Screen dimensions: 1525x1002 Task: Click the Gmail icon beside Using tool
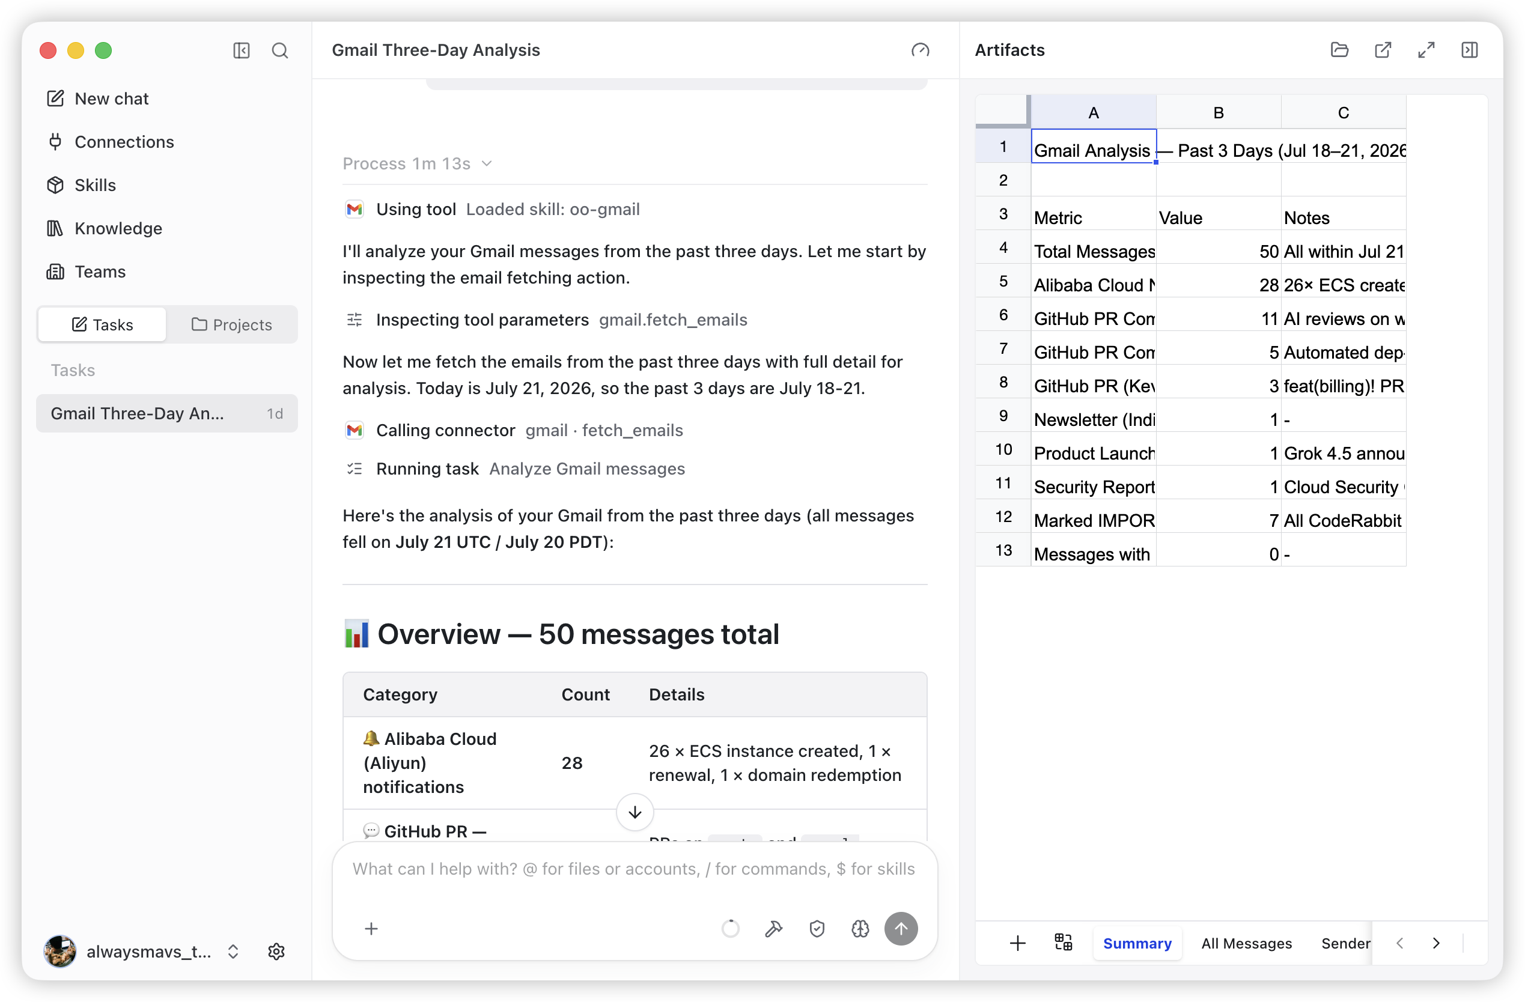[355, 210]
